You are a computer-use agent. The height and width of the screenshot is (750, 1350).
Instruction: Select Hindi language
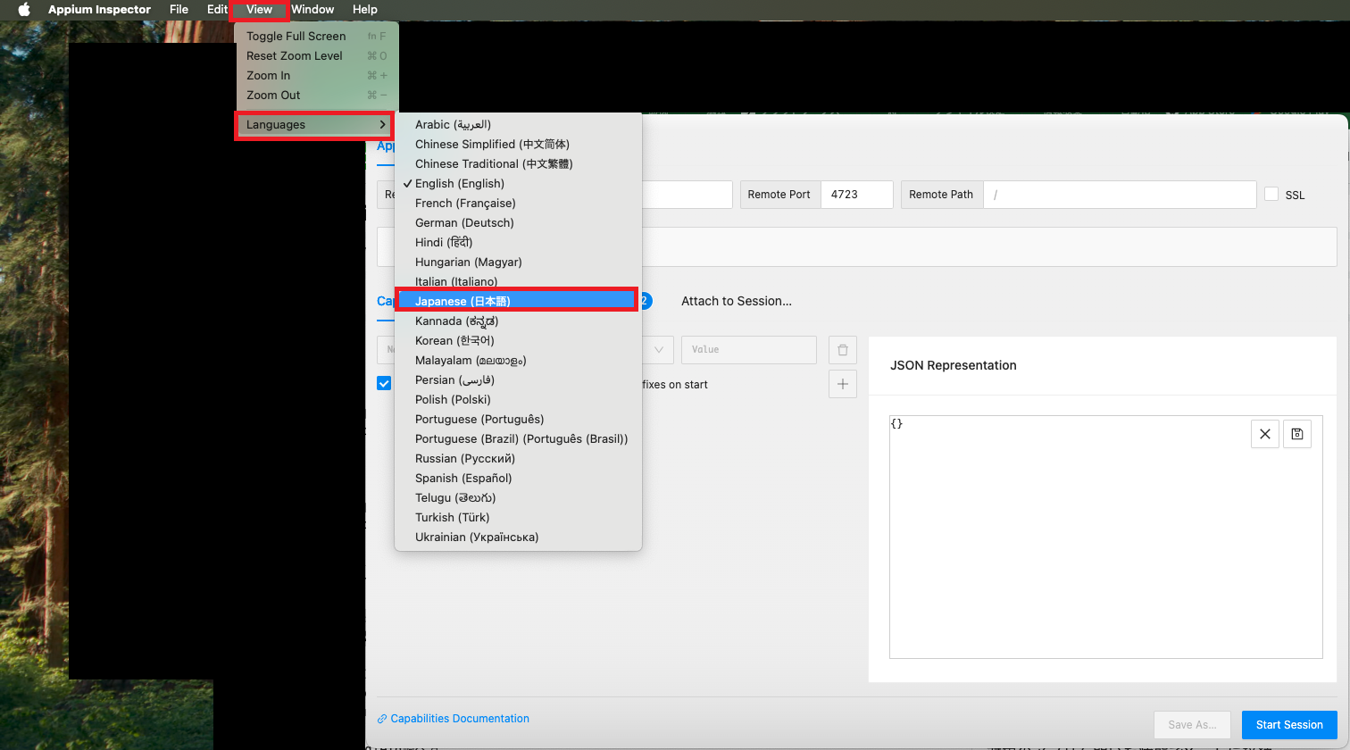[x=518, y=243]
